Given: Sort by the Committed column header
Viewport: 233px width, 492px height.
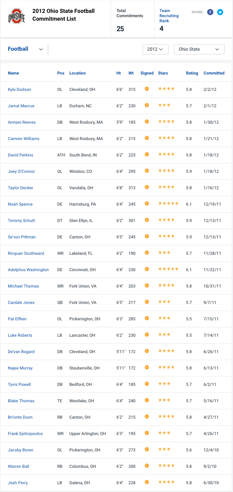Looking at the screenshot, I should pos(214,73).
